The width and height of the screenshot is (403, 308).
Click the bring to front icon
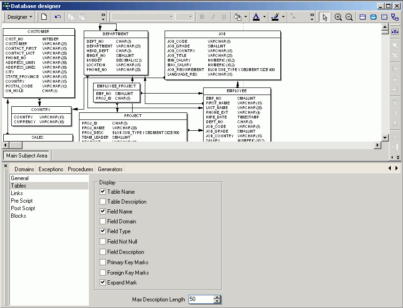(x=395, y=45)
